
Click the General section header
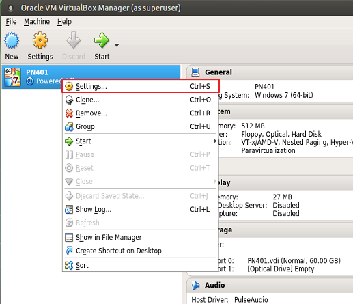pos(270,72)
